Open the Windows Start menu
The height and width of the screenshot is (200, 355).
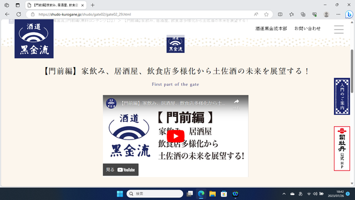coord(120,194)
